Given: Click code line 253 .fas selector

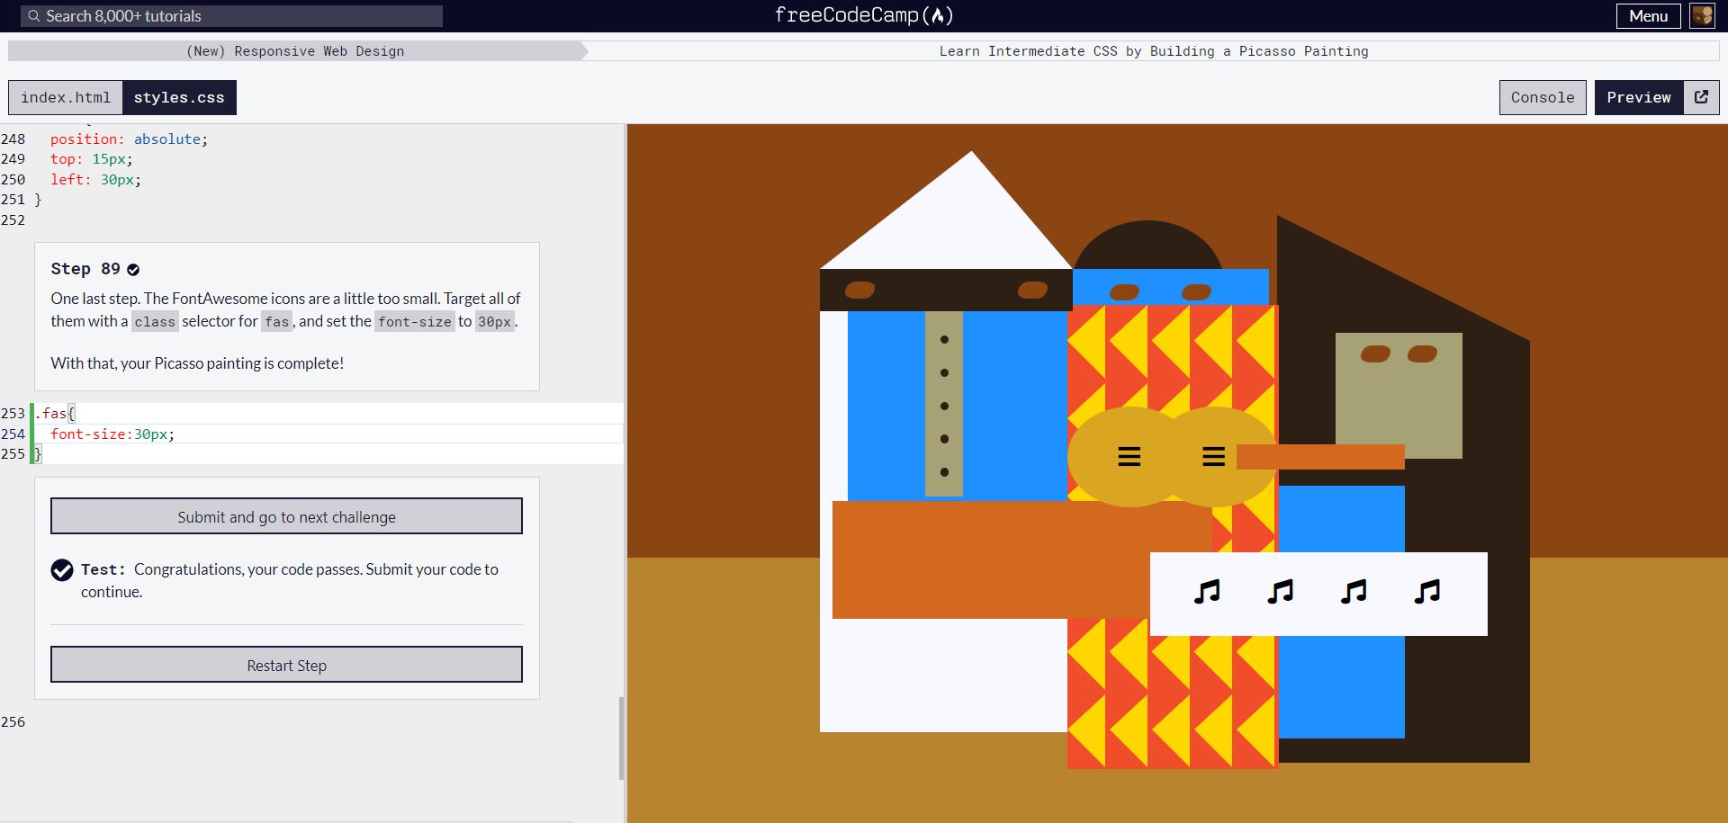Looking at the screenshot, I should [x=55, y=414].
